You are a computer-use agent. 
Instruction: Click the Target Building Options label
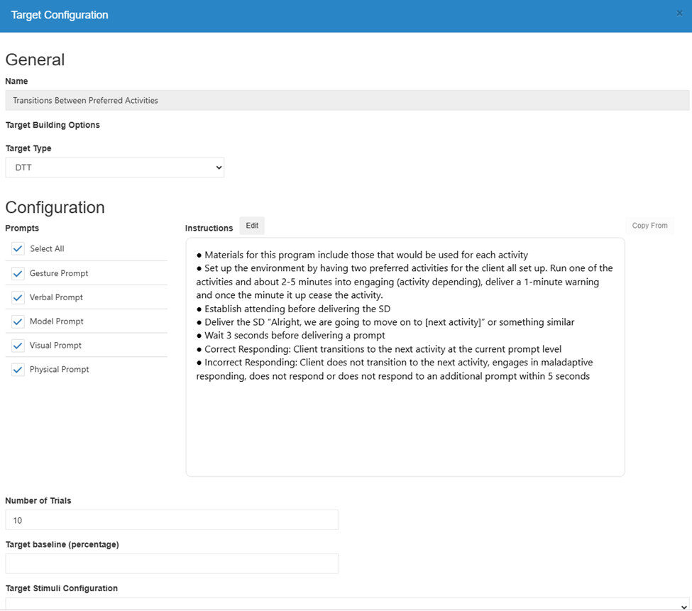[x=53, y=125]
